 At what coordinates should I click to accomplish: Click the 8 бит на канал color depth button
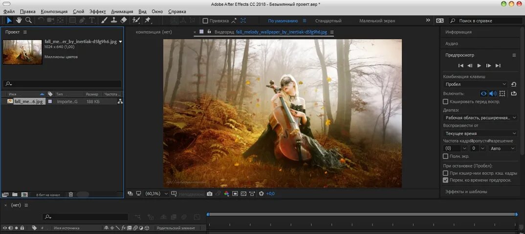coord(48,195)
